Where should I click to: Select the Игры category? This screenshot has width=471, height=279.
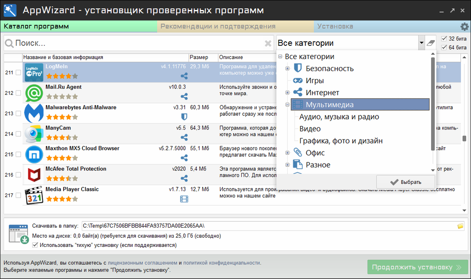(315, 80)
